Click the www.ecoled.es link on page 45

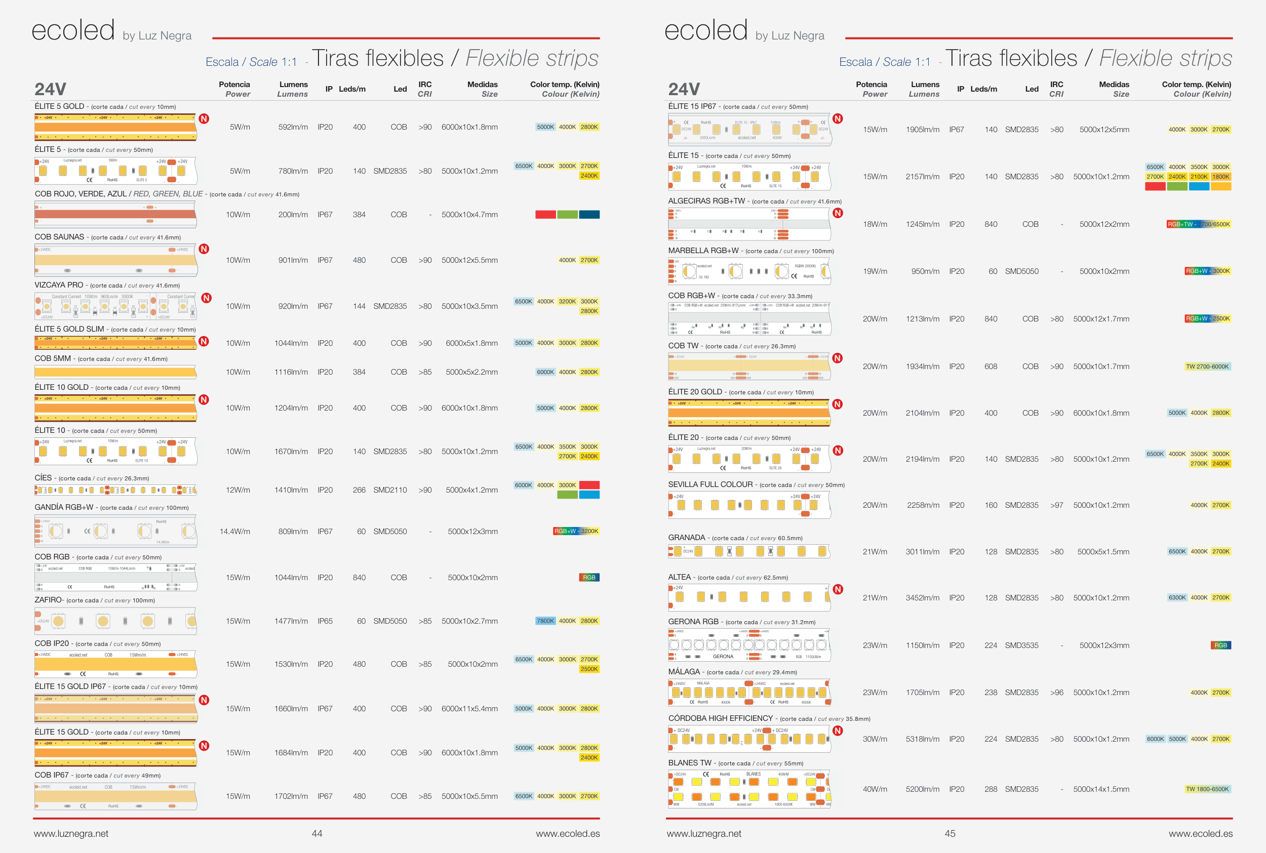[1200, 833]
